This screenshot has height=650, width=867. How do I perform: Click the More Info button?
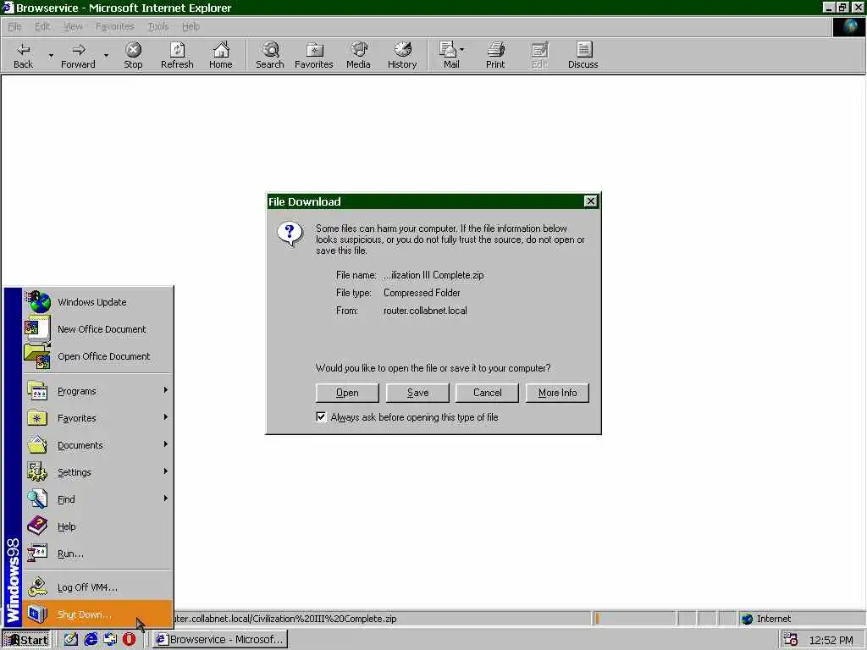click(x=557, y=393)
